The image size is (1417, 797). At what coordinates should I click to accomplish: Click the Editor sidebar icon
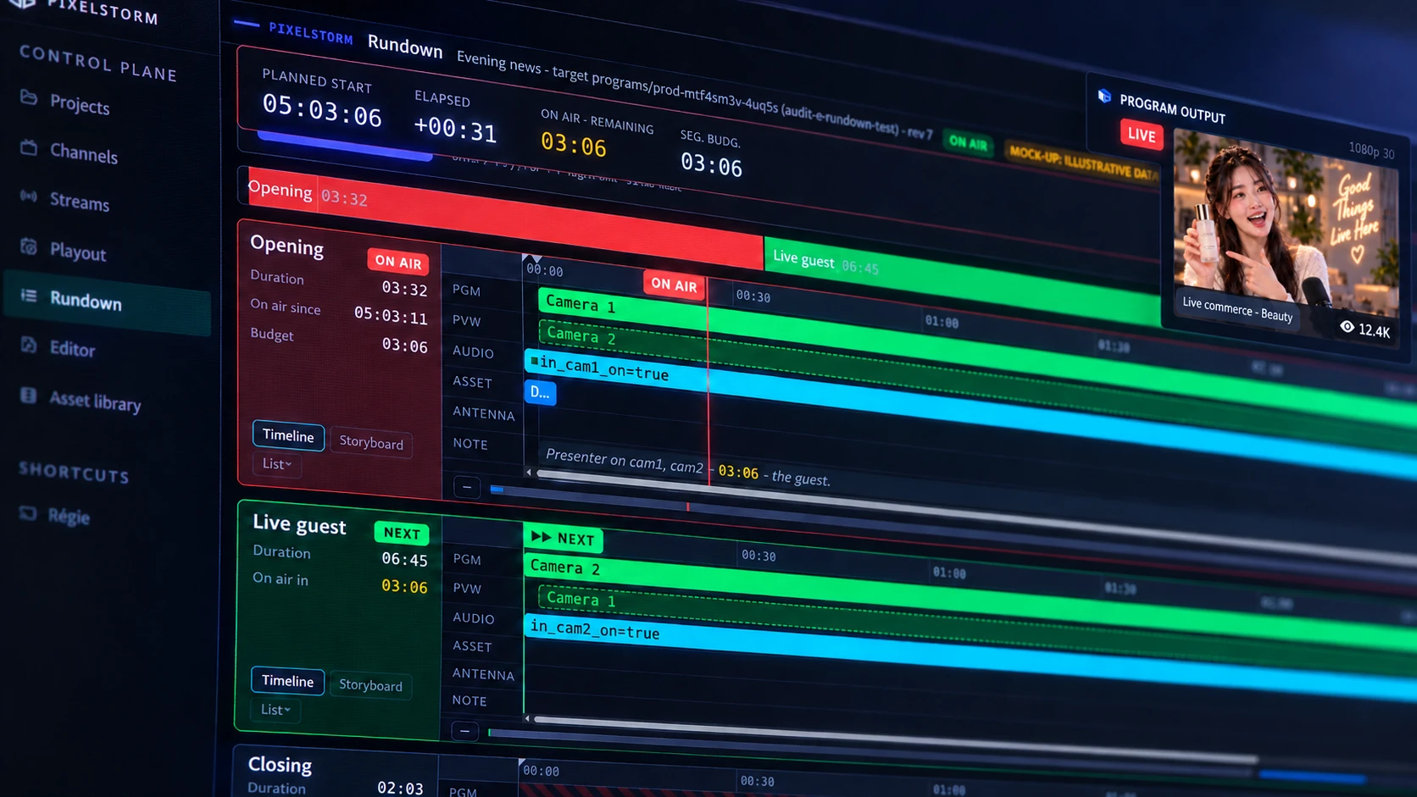pos(29,345)
